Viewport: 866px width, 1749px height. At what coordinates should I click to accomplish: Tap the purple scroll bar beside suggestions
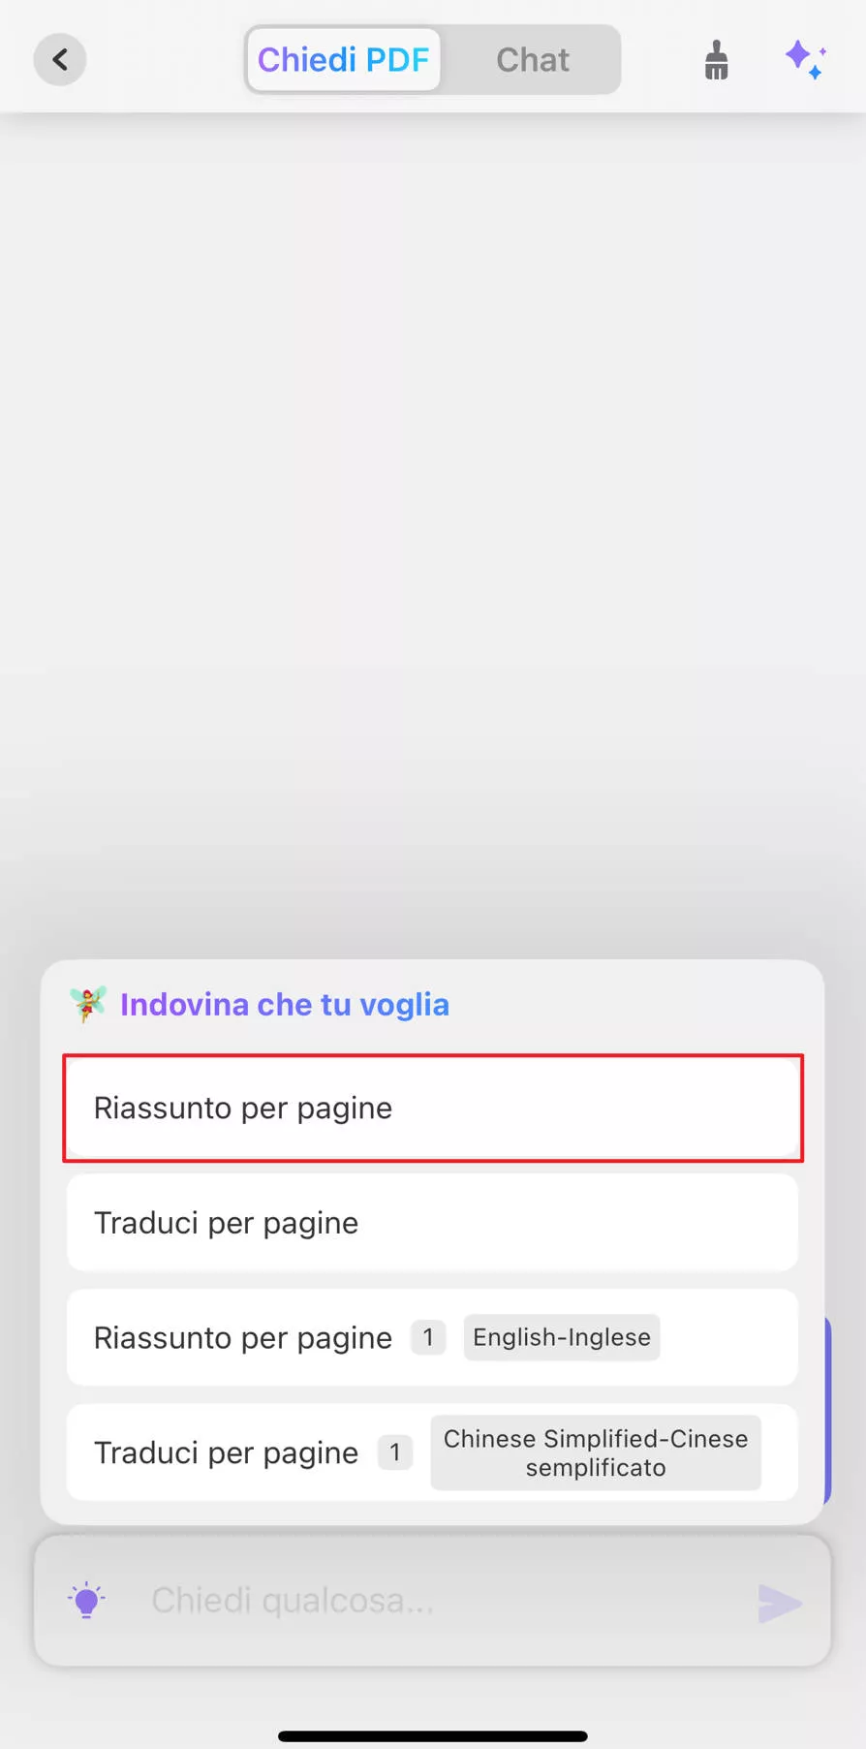pos(827,1410)
